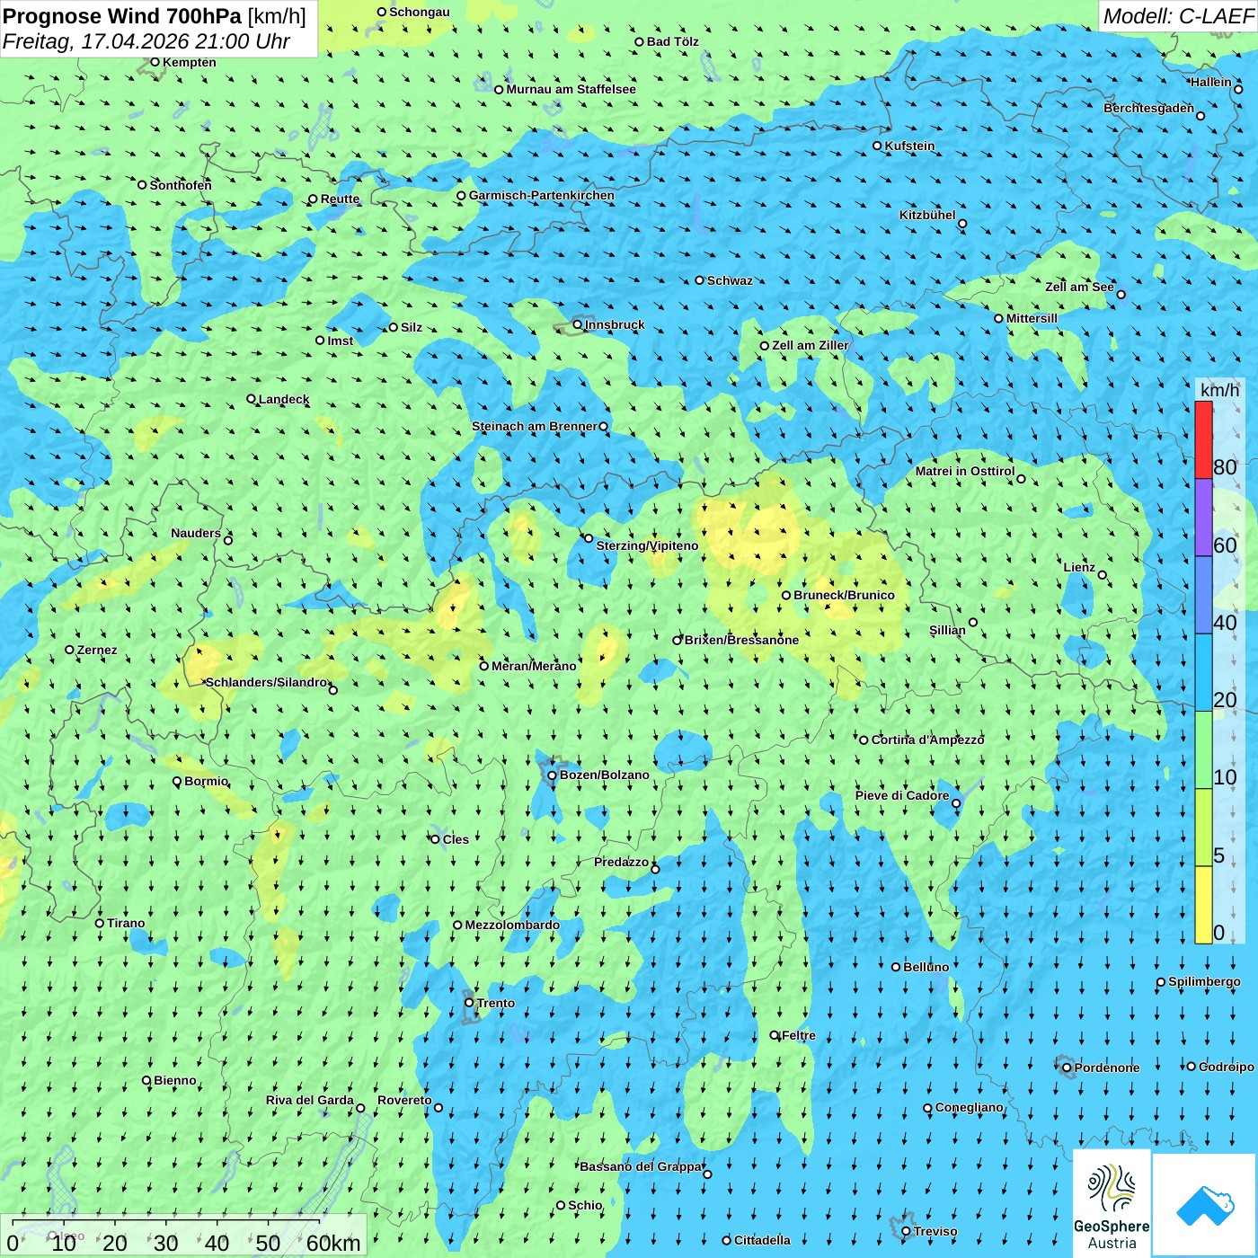Select the Schlanders/Silandro label
The height and width of the screenshot is (1258, 1258).
pos(266,682)
